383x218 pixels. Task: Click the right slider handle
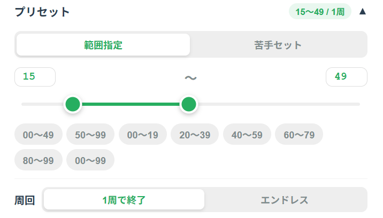[x=188, y=104]
